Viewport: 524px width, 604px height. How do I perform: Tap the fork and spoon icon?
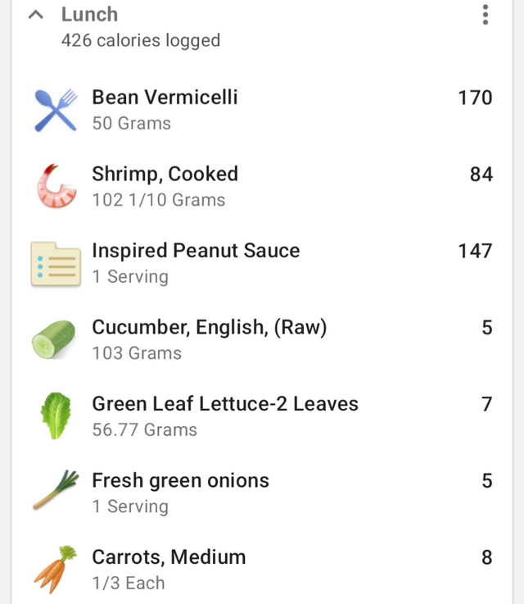click(56, 110)
